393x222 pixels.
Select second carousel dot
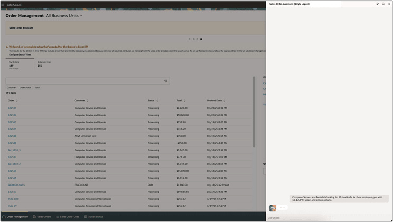[x=194, y=39]
